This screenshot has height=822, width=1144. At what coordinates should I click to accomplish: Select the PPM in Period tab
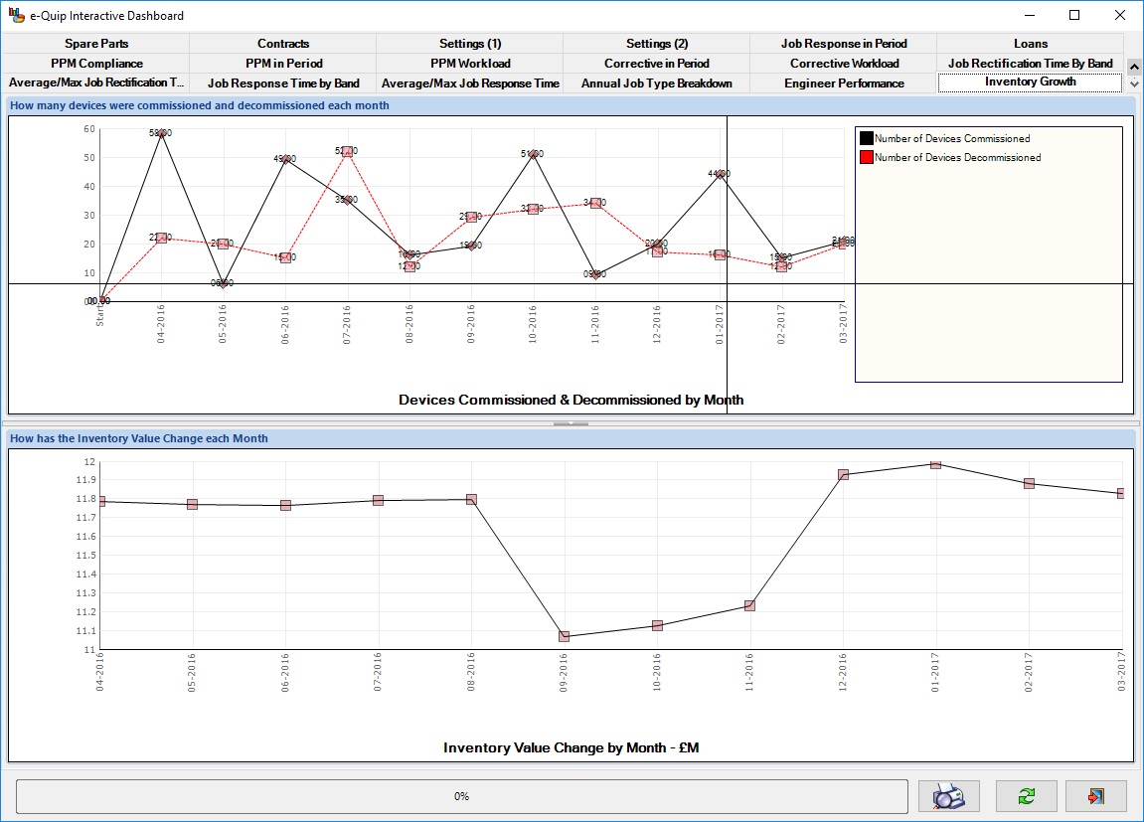283,64
